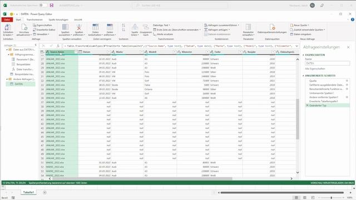The height and width of the screenshot is (200, 356).
Task: Select the Parameter1 query
Action: [23, 59]
